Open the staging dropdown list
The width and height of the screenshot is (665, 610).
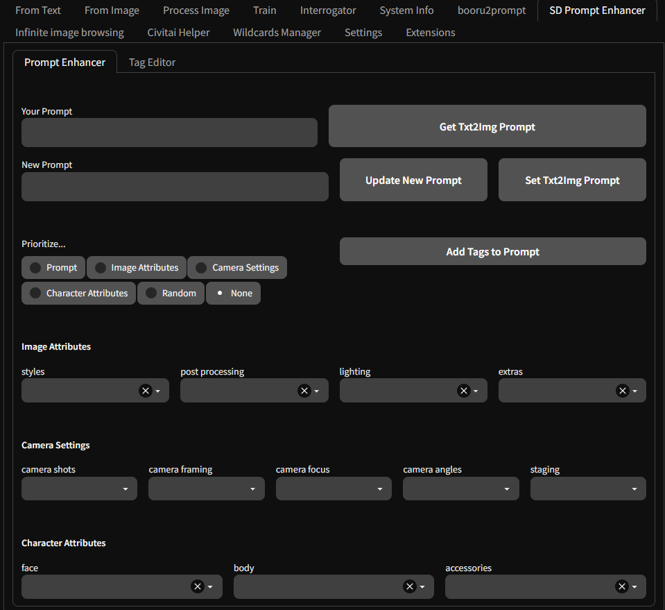click(x=587, y=489)
